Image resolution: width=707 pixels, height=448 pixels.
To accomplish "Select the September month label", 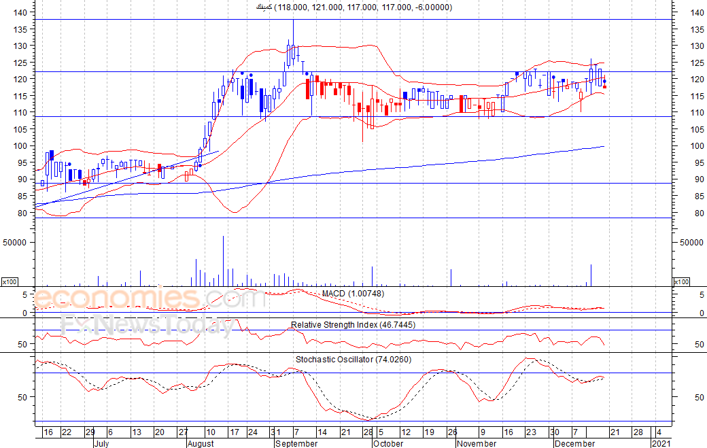I will pyautogui.click(x=296, y=443).
